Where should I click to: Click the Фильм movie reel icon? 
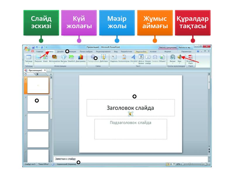[x=173, y=58]
